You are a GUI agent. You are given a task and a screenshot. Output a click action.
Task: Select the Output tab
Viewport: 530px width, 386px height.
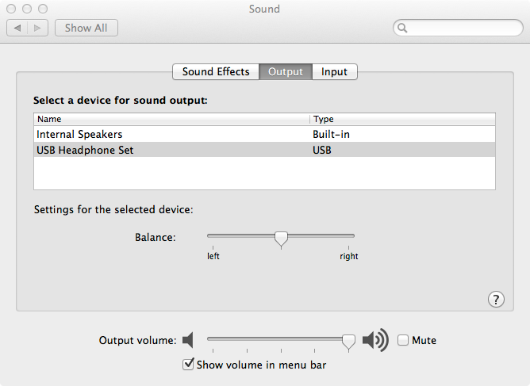coord(286,71)
